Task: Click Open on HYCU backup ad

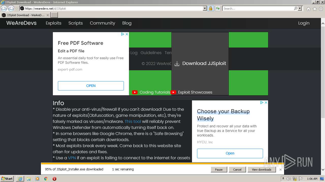Action: pos(230,153)
